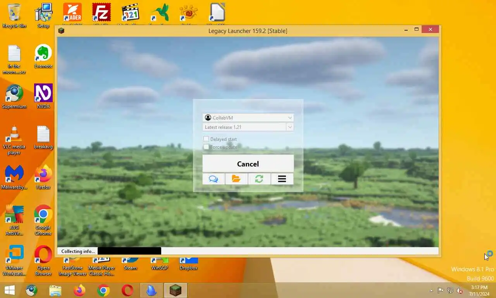The height and width of the screenshot is (298, 496).
Task: Select the LibreOffice document desktop shortcut
Action: pyautogui.click(x=217, y=14)
